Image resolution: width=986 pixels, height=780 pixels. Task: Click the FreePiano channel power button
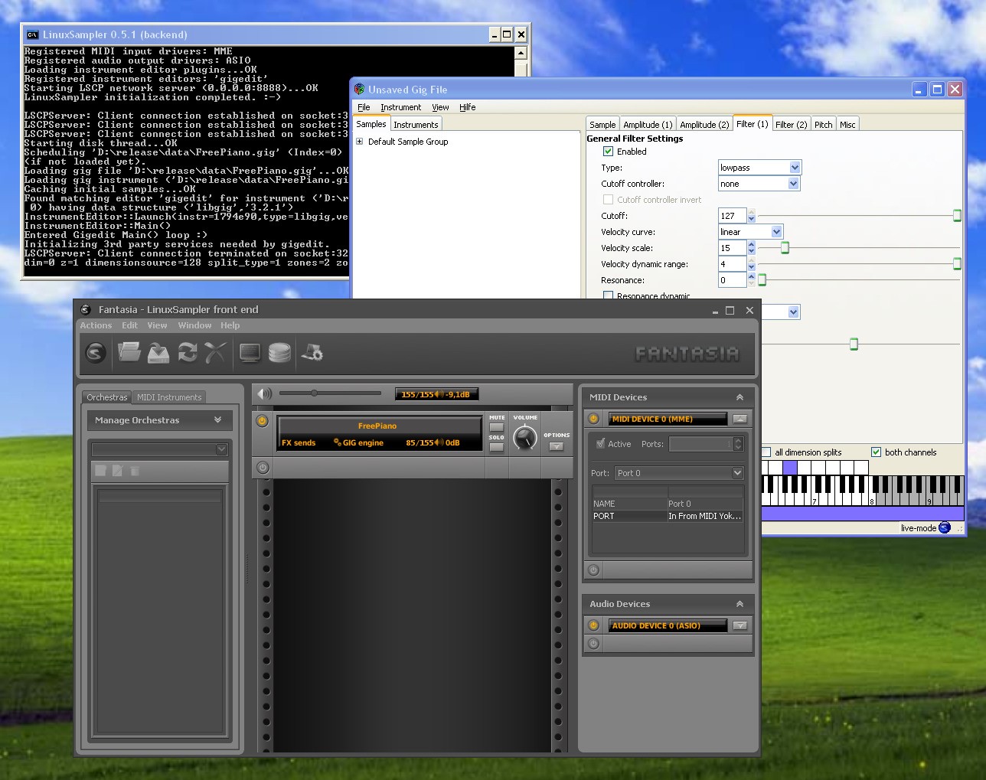coord(261,420)
